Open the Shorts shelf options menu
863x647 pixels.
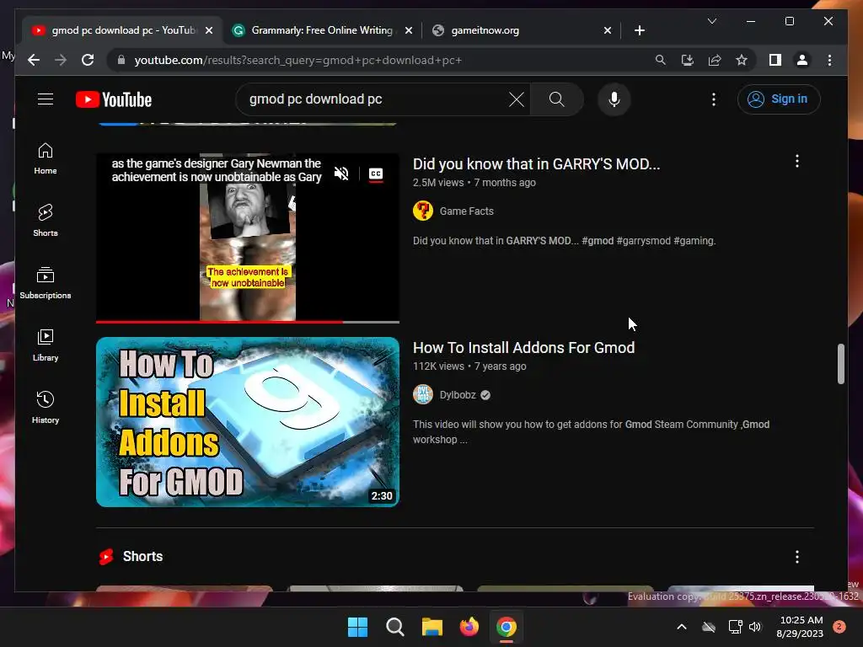click(x=797, y=557)
